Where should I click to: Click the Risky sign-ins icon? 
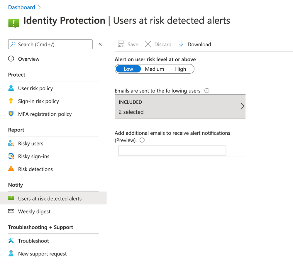tap(11, 156)
